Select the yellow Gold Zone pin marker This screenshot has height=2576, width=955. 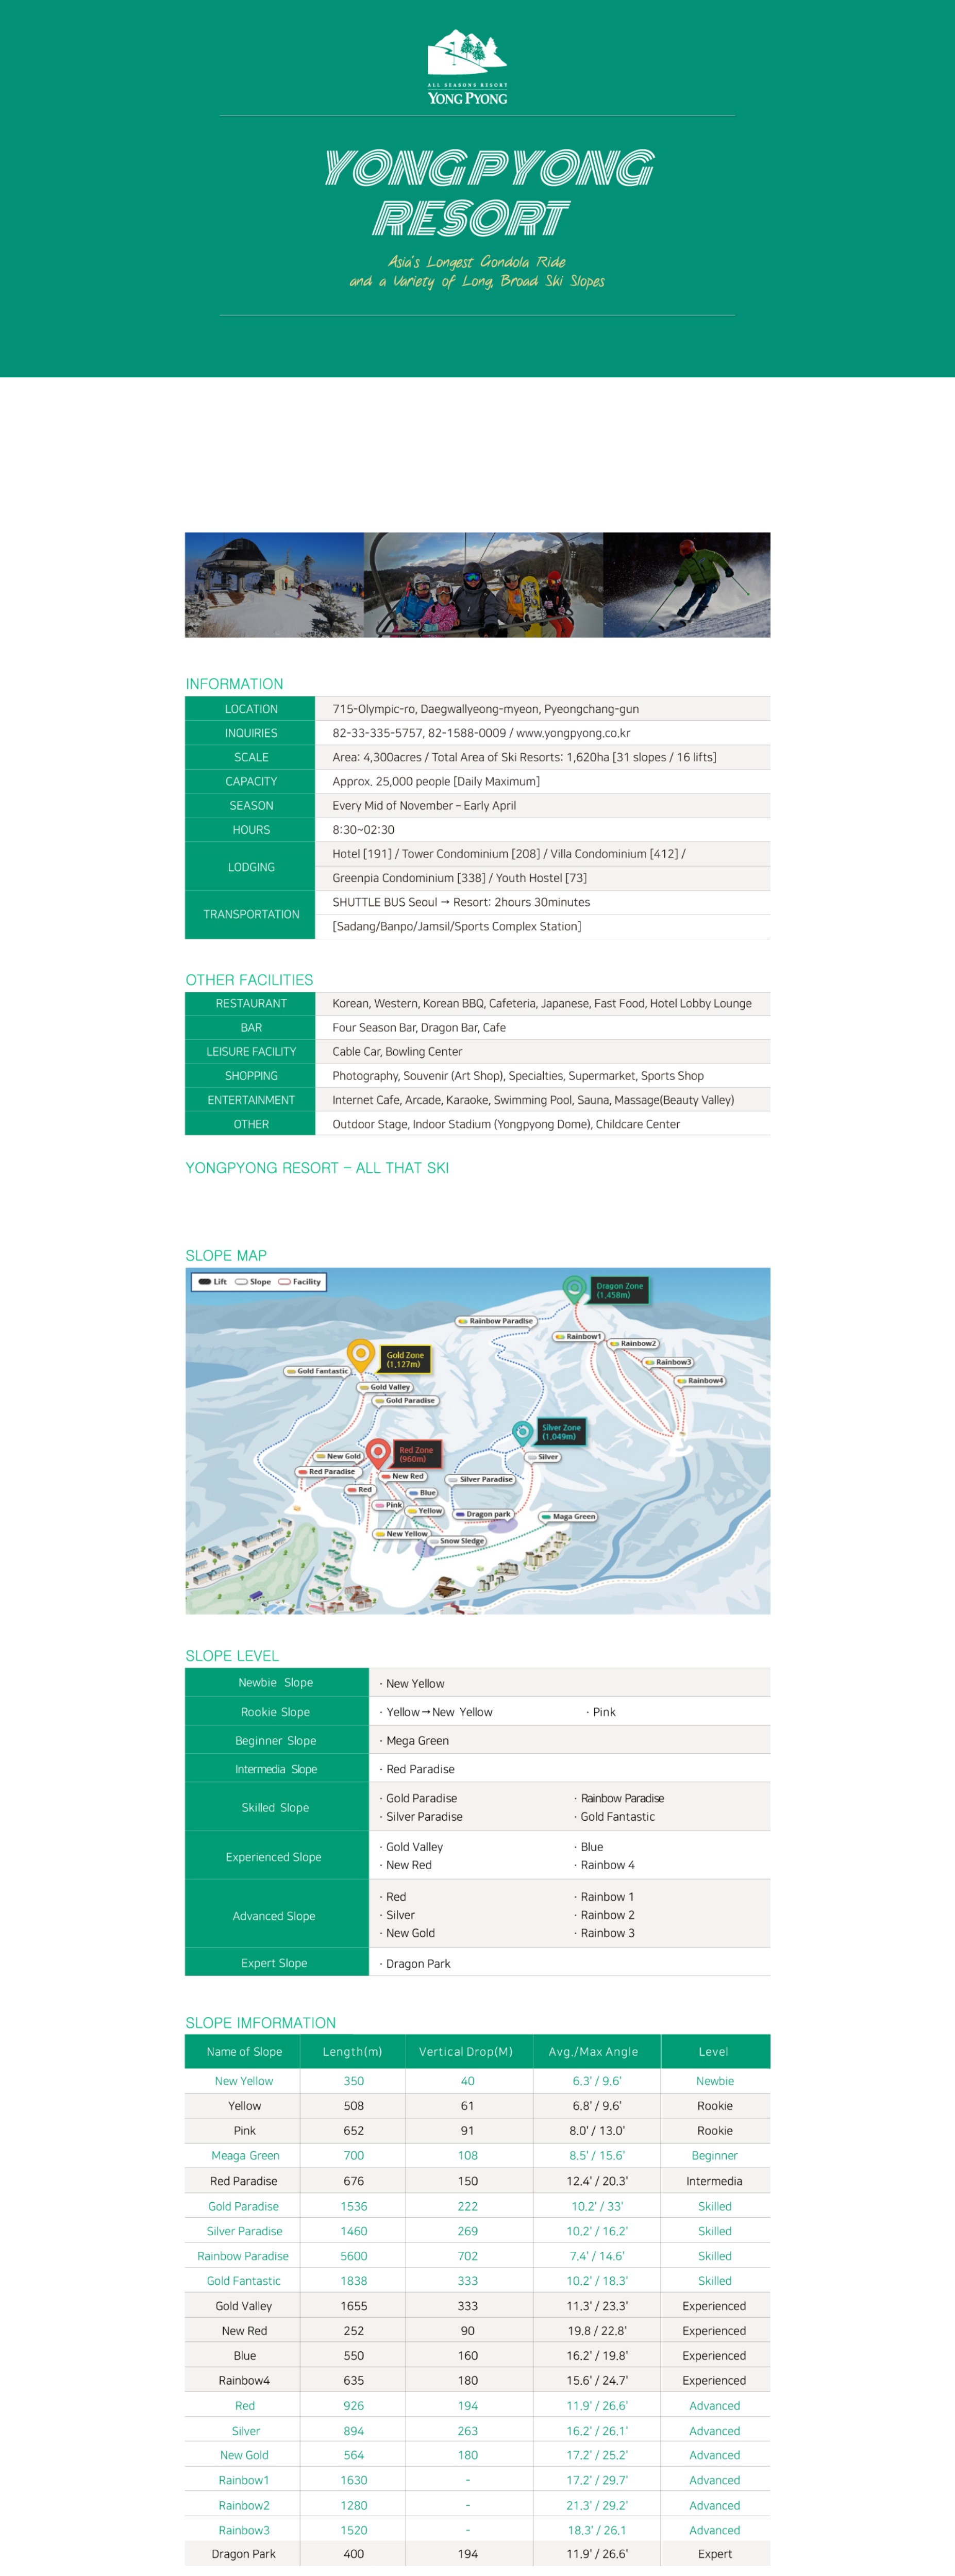(x=361, y=1355)
